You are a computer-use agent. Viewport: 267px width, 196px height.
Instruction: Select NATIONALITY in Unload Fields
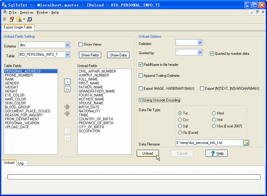coord(104,111)
